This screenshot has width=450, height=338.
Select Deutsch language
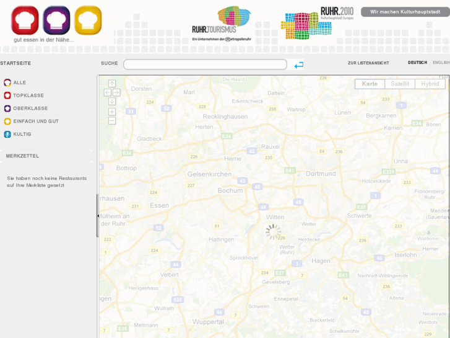417,63
